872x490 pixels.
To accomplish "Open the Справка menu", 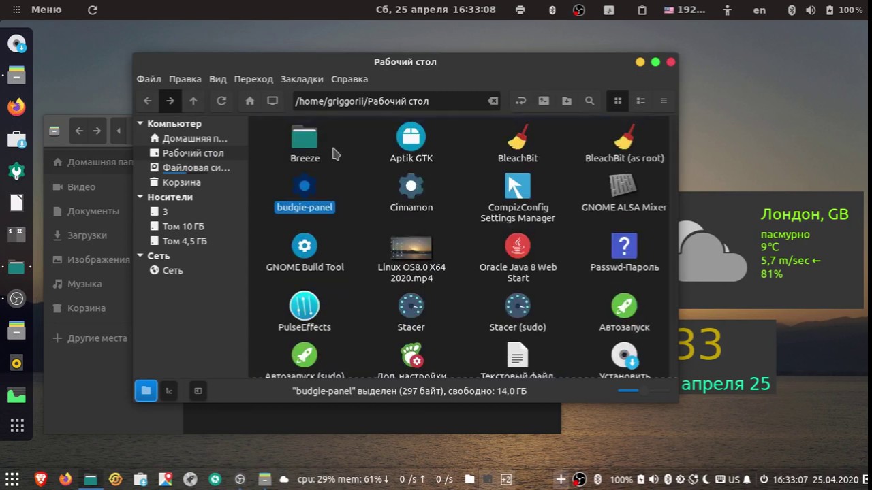I will click(x=349, y=79).
